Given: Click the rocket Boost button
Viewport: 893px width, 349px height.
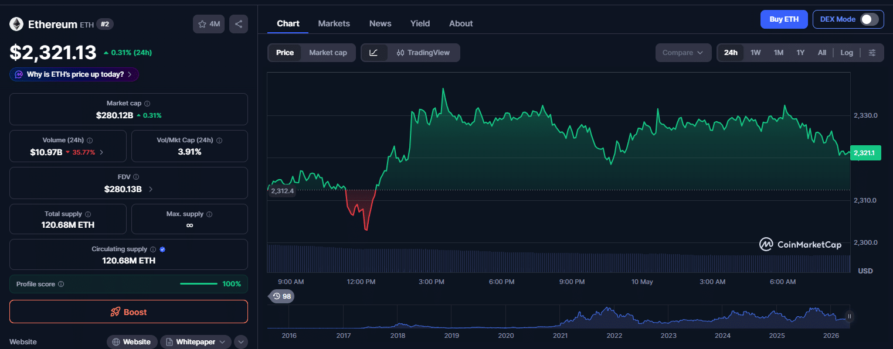Looking at the screenshot, I should [x=128, y=312].
